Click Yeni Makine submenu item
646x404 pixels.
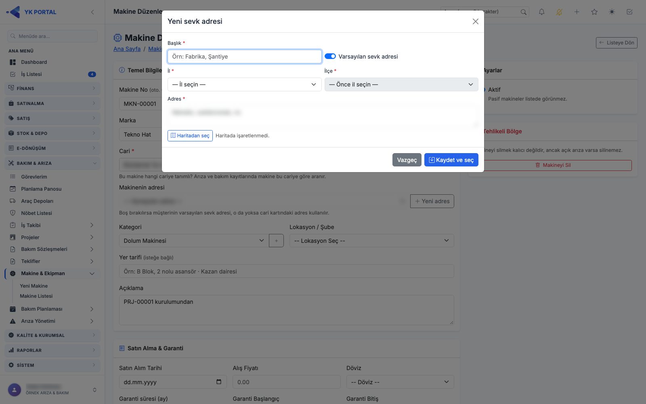34,286
